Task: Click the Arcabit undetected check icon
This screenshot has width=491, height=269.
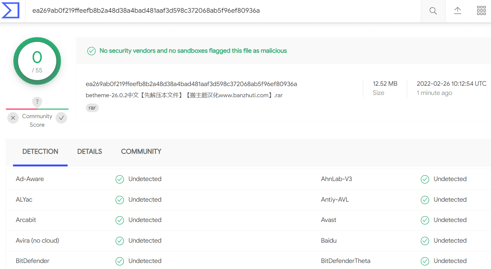Action: click(120, 220)
